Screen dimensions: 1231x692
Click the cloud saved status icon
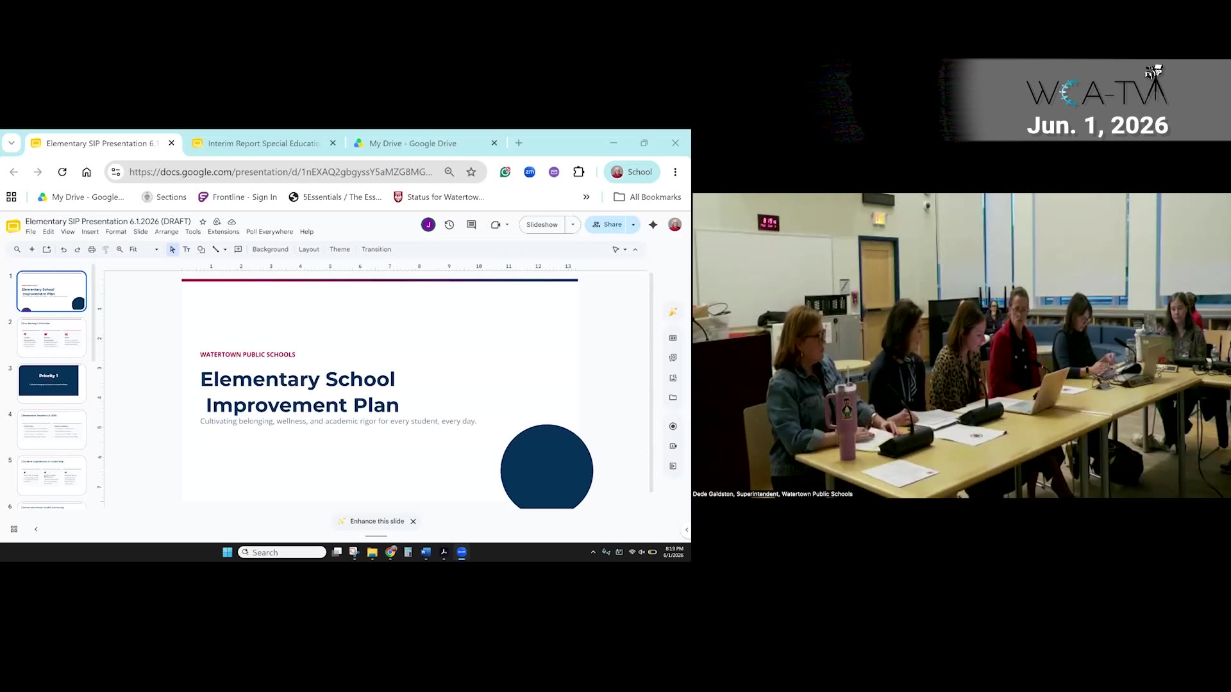[231, 221]
